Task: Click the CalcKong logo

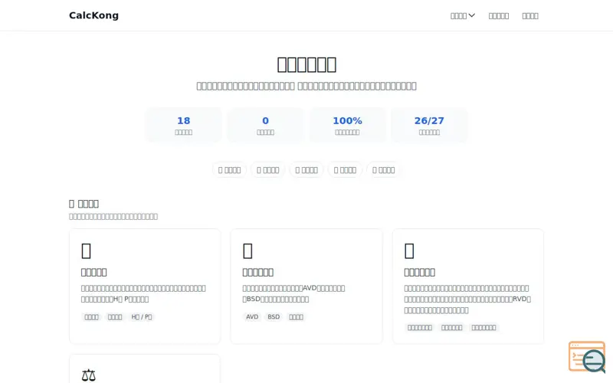Action: pyautogui.click(x=93, y=15)
